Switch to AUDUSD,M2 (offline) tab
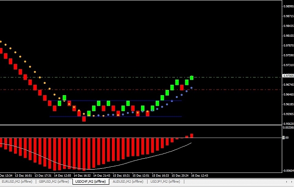This screenshot has height=187, width=294. pyautogui.click(x=128, y=181)
